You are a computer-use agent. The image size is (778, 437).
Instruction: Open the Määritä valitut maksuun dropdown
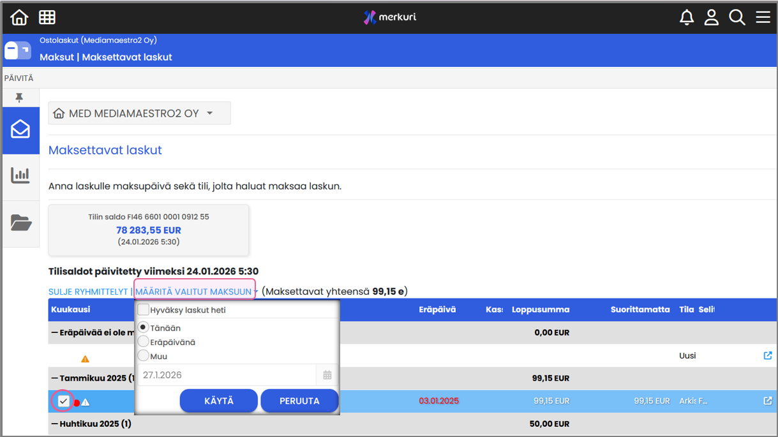(194, 292)
